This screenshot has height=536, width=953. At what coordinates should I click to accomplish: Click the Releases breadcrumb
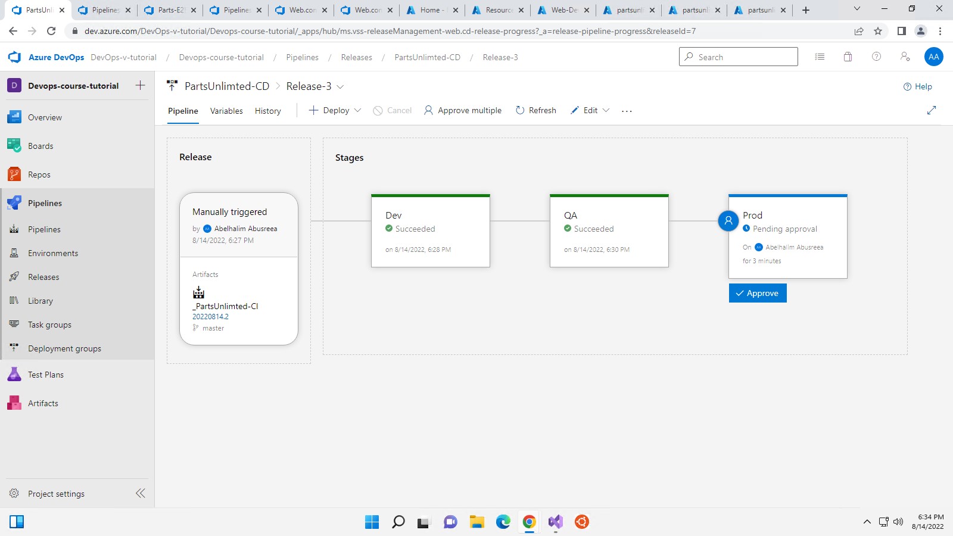[x=356, y=57]
